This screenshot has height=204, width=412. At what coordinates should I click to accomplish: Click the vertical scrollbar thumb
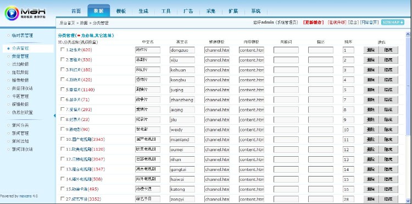tap(408, 87)
